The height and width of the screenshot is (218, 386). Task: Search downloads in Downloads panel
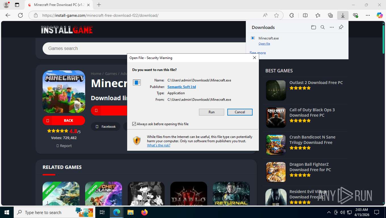[x=323, y=27]
